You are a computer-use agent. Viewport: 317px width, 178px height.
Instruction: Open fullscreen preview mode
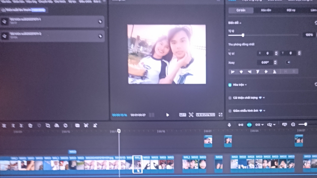tap(221, 115)
